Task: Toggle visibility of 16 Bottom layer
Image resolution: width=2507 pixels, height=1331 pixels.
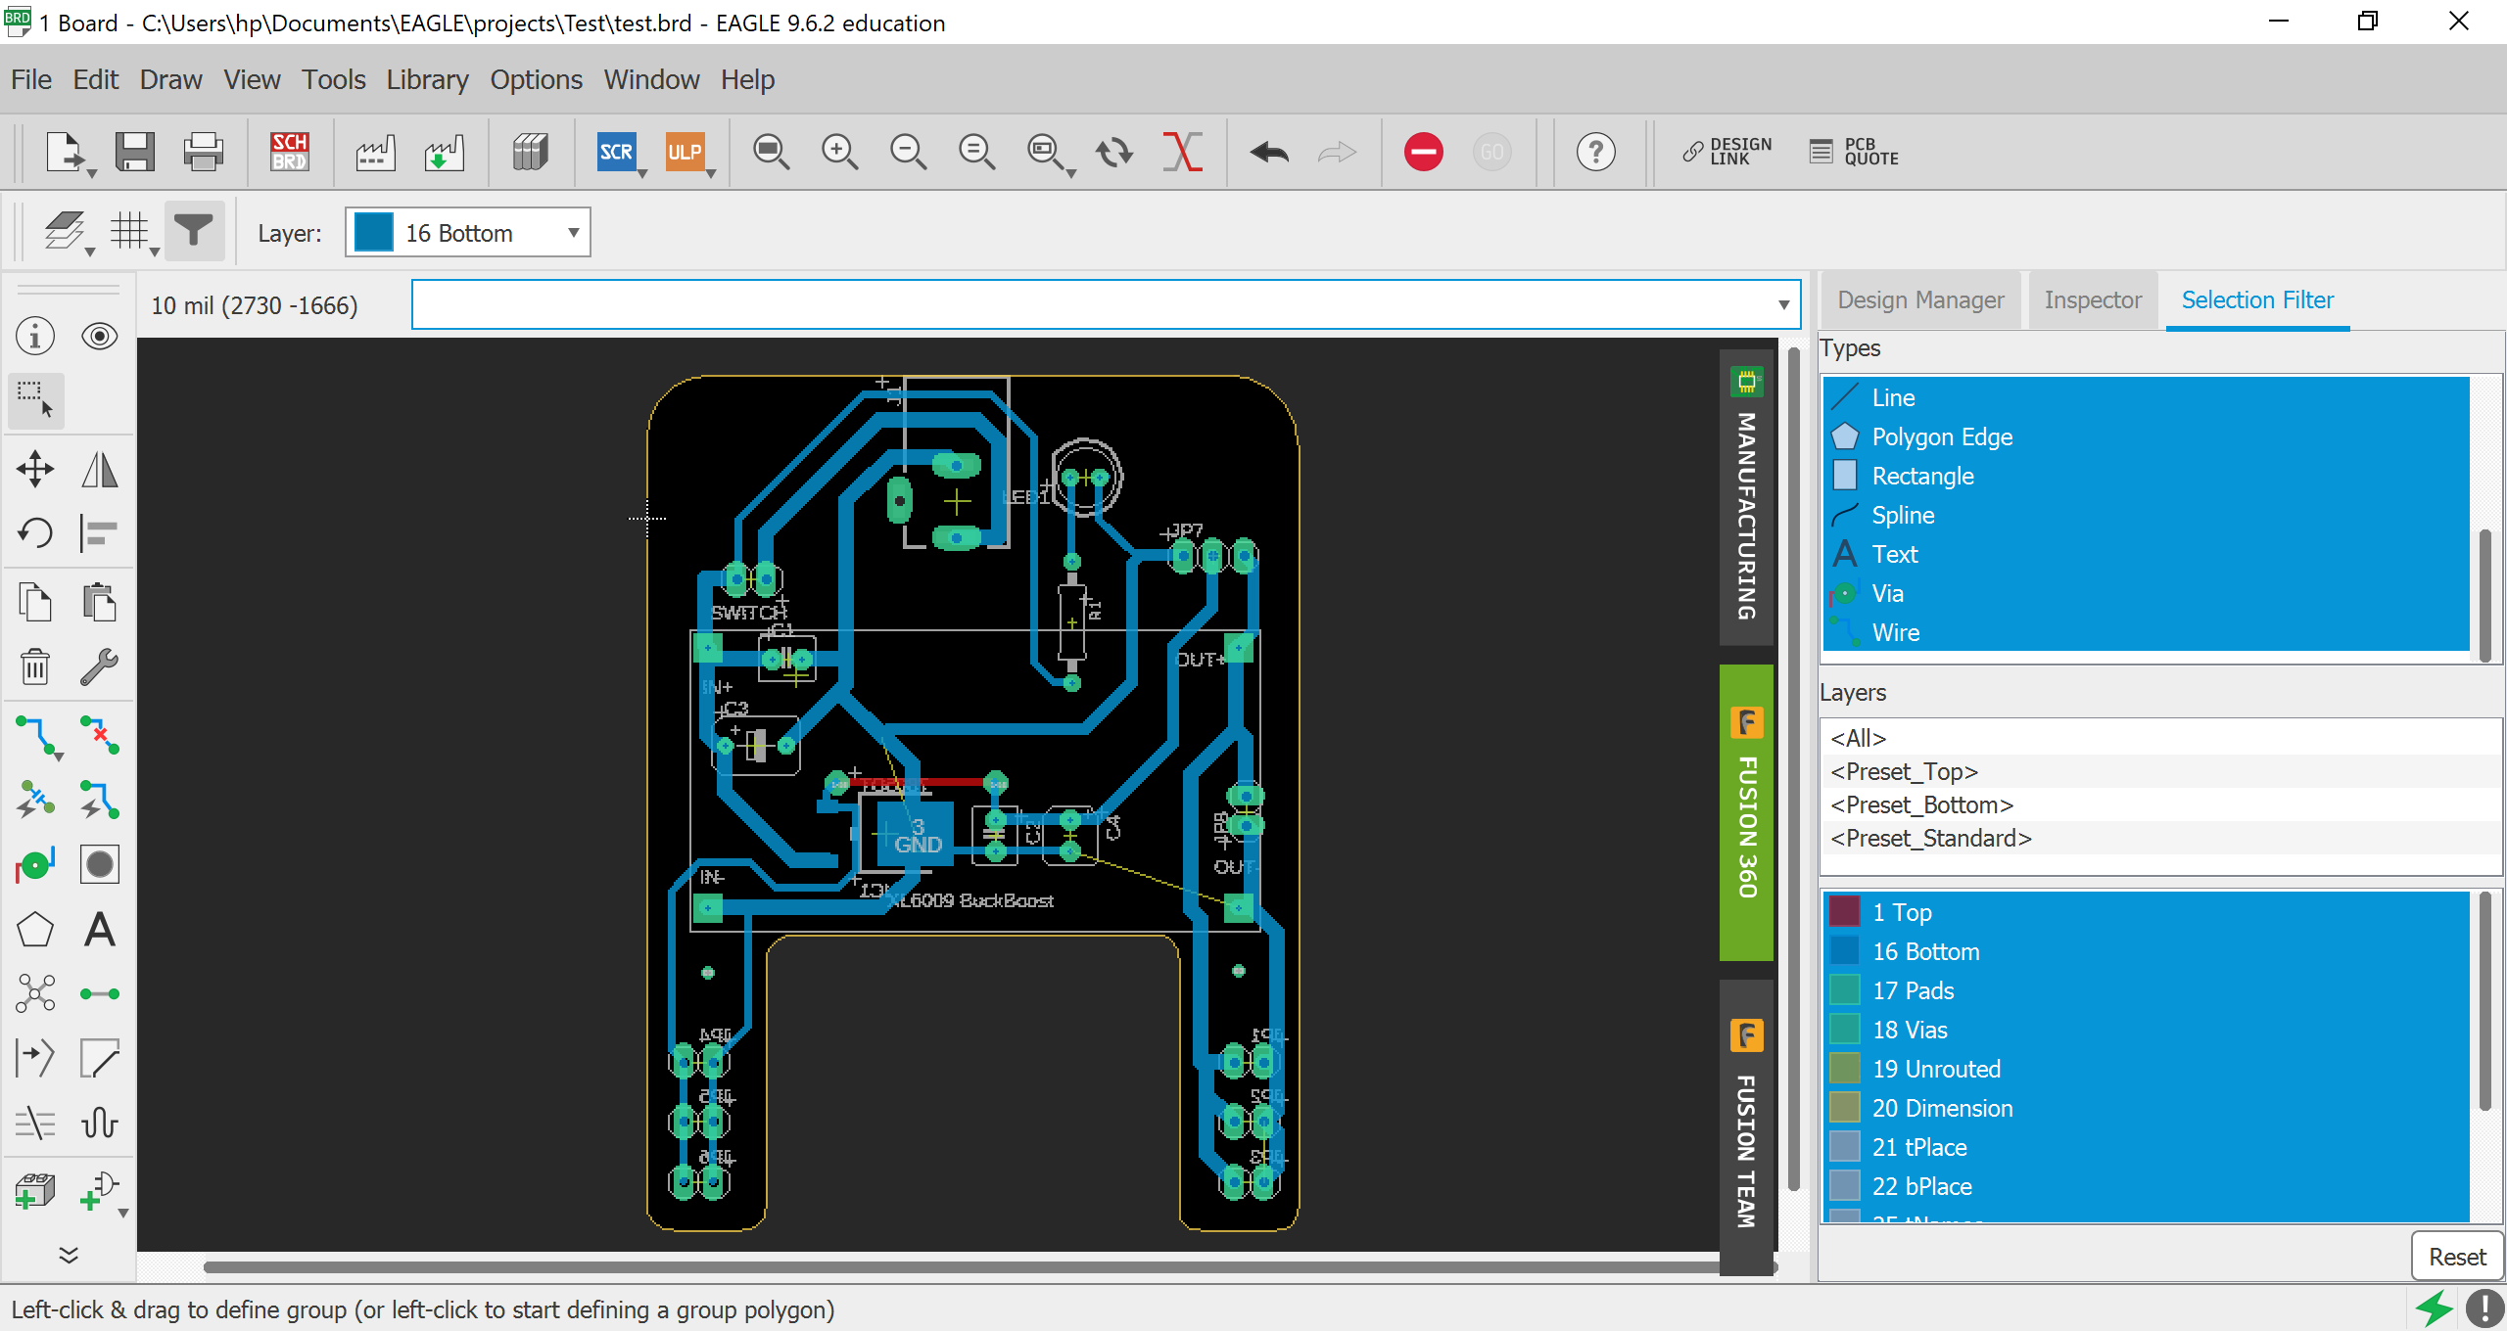Action: 1845,951
